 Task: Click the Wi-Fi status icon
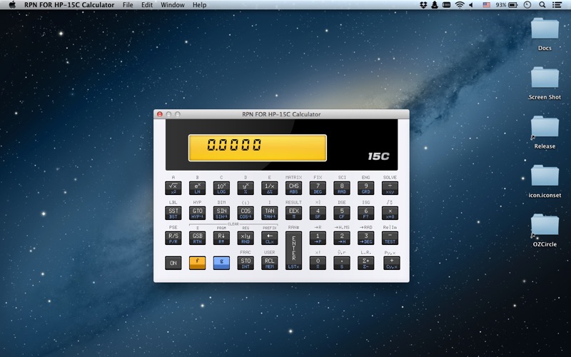pos(460,5)
